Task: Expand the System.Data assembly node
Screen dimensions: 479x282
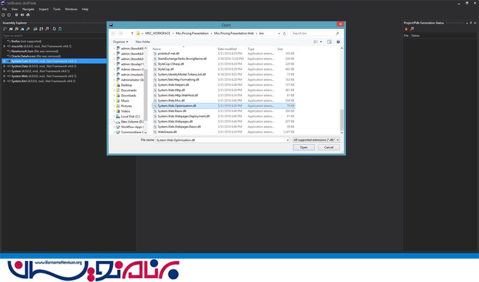Action: click(4, 66)
